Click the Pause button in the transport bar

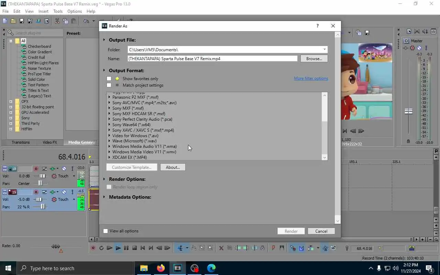click(x=126, y=248)
